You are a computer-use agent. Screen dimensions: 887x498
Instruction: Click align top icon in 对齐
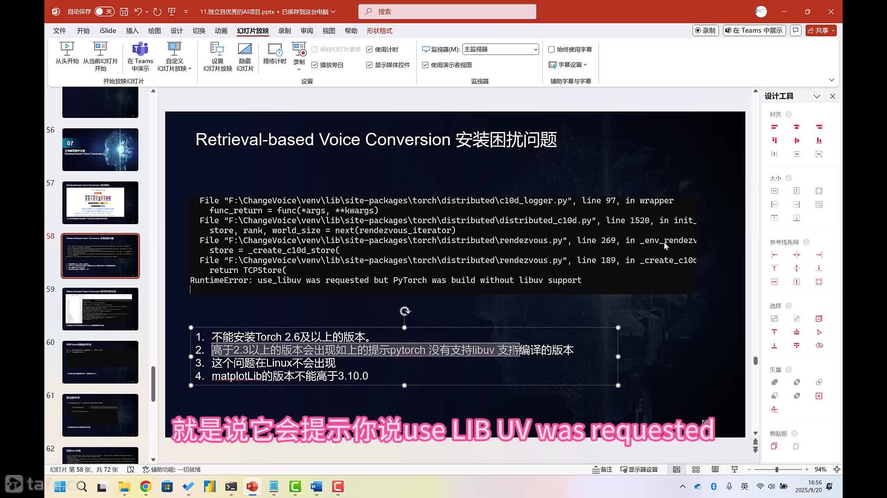pos(775,140)
